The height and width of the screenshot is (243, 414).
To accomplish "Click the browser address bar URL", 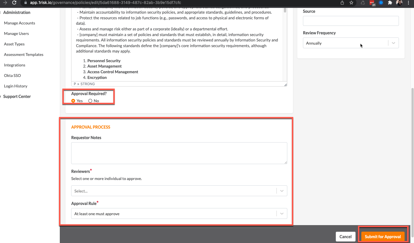I will (106, 3).
